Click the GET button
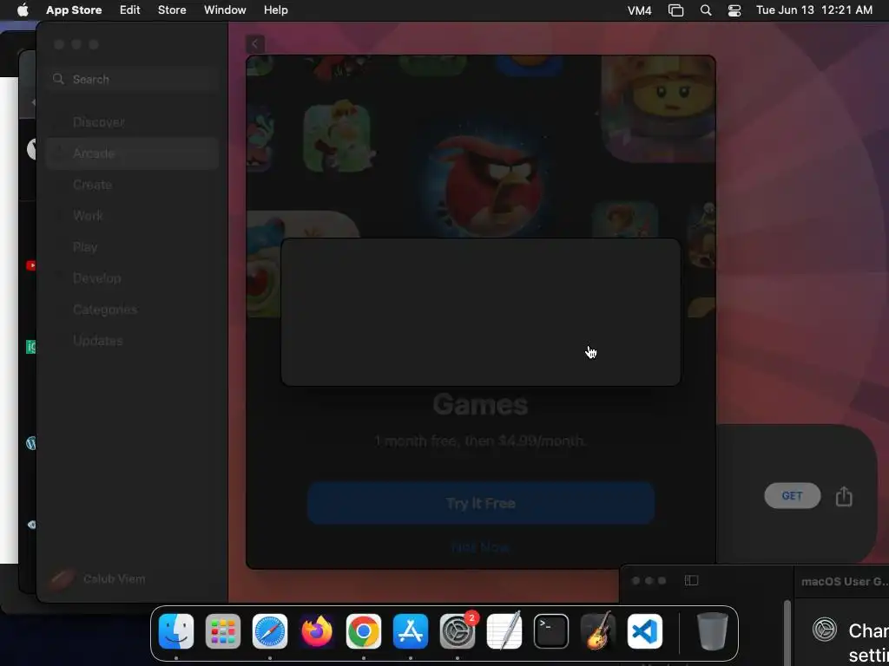The height and width of the screenshot is (666, 889). (792, 495)
